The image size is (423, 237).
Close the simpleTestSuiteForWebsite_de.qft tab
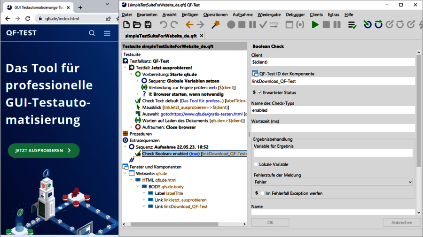click(202, 36)
